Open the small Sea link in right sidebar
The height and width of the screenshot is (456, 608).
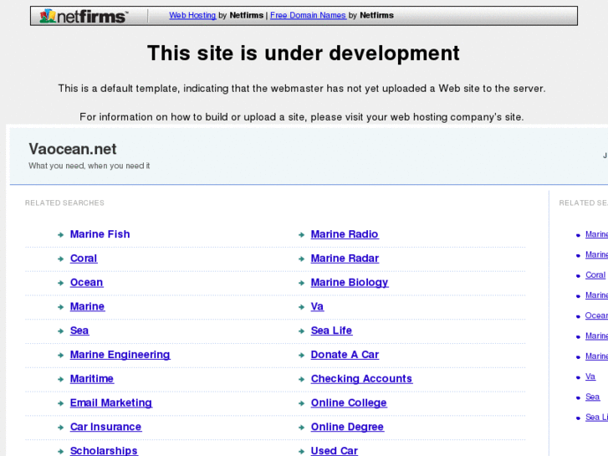[592, 397]
